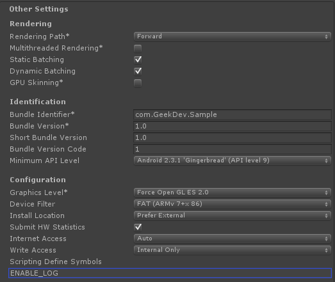Click the Minimum API Level label
The image size is (335, 282).
click(44, 161)
